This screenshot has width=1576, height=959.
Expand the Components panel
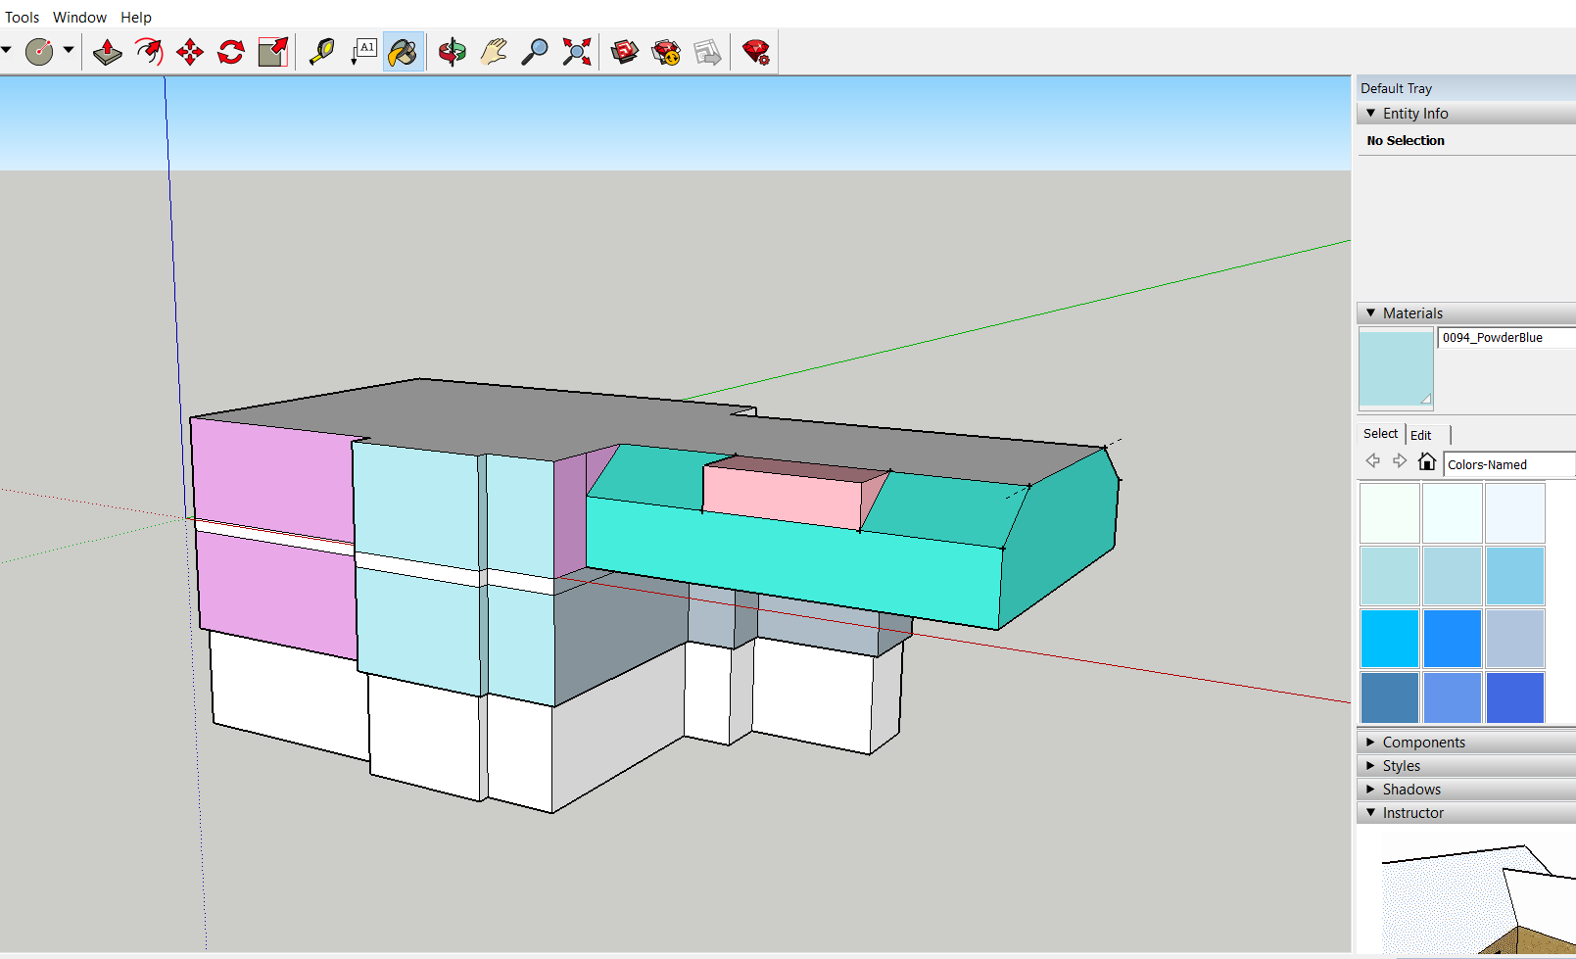pyautogui.click(x=1423, y=743)
